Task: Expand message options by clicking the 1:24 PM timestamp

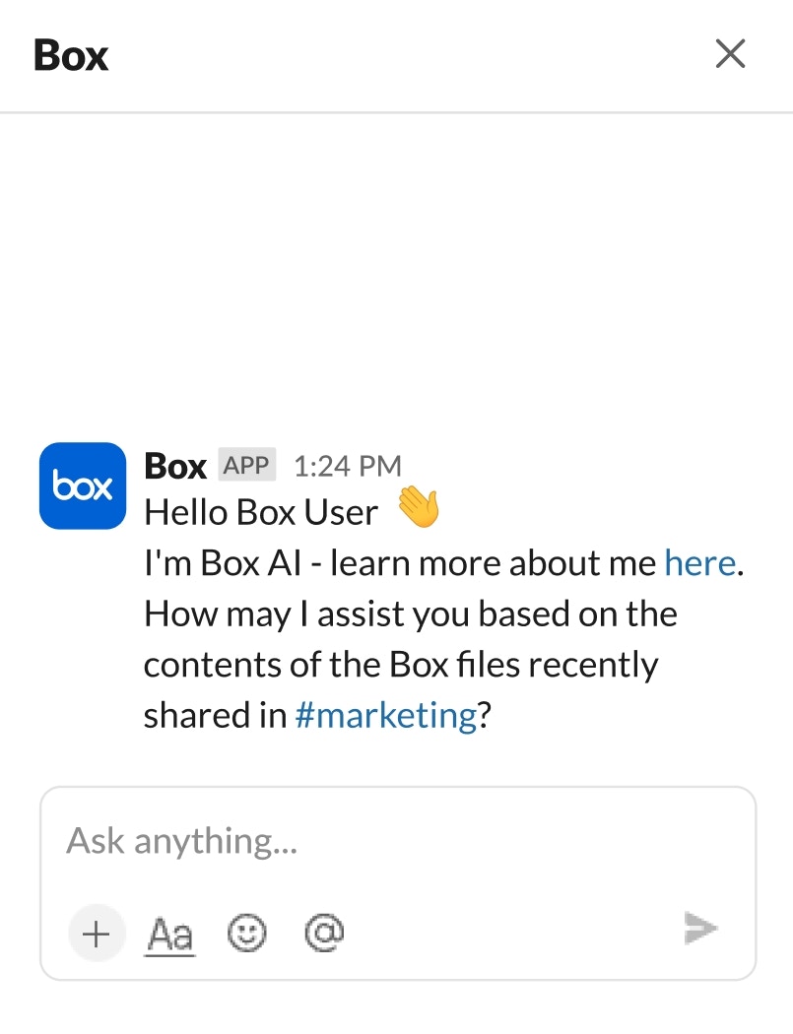Action: pyautogui.click(x=347, y=465)
